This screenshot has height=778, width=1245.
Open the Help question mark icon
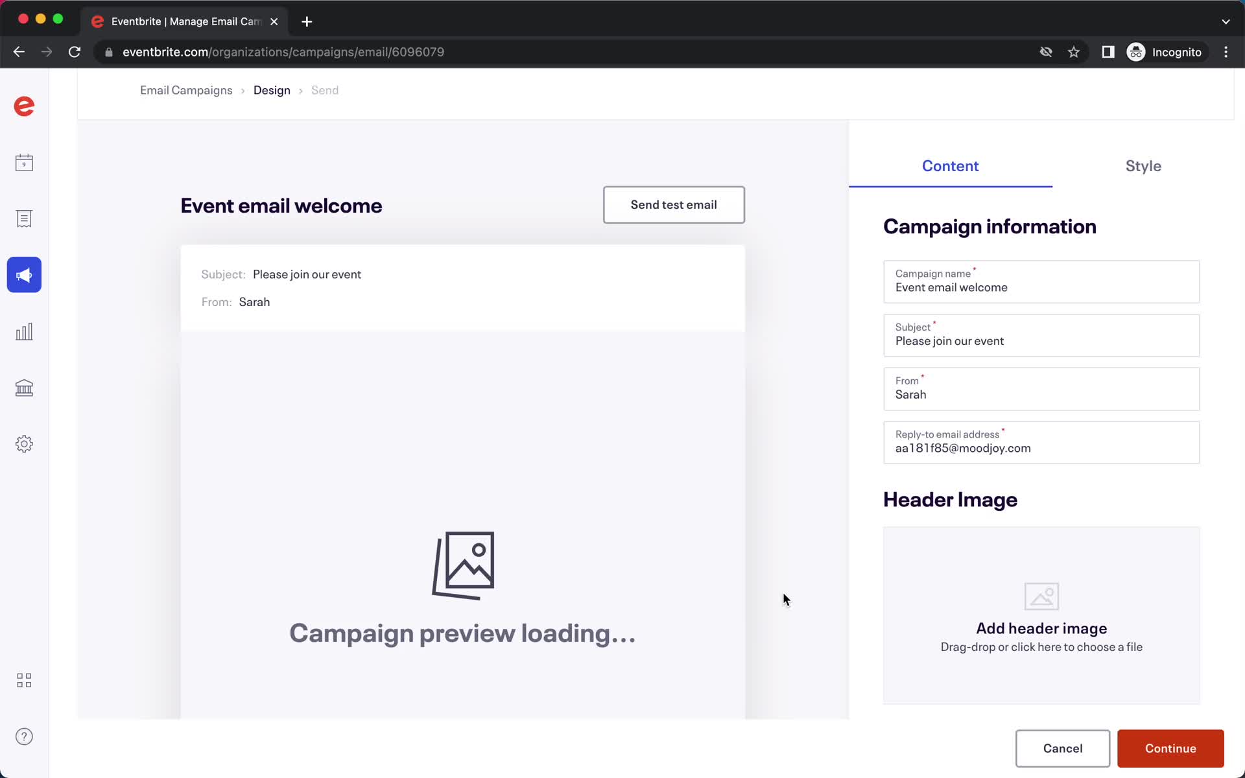(x=24, y=737)
